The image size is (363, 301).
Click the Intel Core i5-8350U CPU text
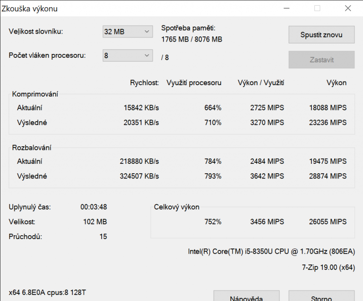(271, 252)
